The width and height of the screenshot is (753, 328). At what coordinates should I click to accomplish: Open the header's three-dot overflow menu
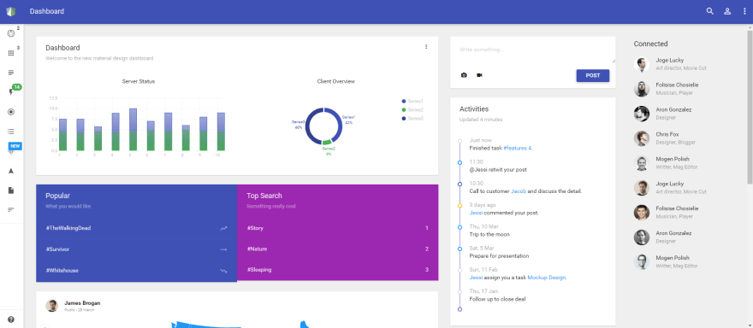[x=744, y=11]
